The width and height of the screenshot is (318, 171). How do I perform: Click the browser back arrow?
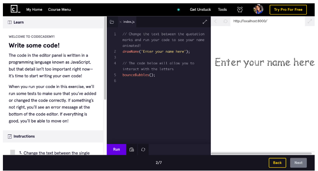(x=216, y=21)
